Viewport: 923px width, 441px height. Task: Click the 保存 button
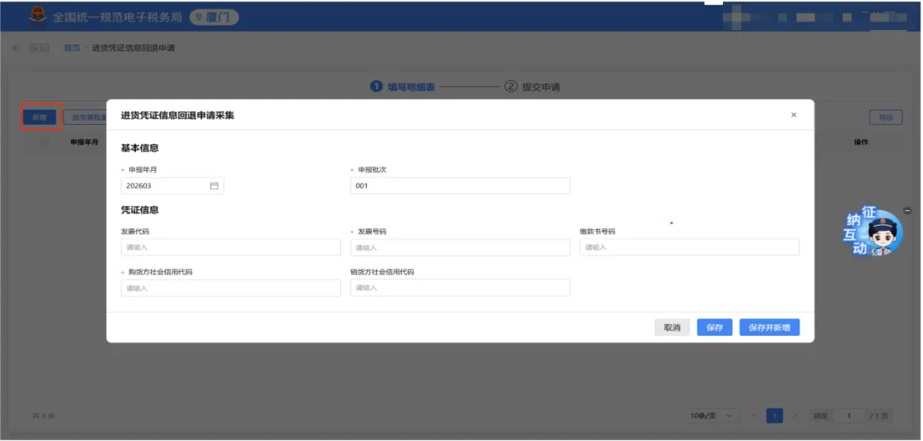pos(714,327)
